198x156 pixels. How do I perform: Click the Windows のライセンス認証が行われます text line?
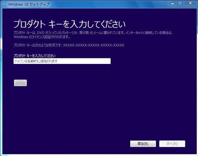click(41, 37)
